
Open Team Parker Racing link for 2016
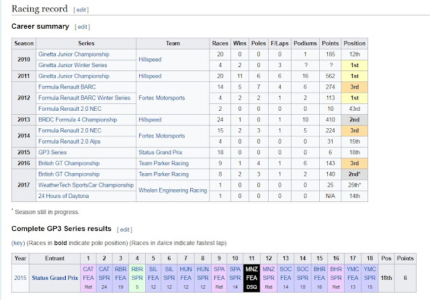click(164, 163)
